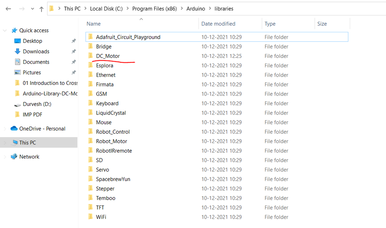This screenshot has width=386, height=228.
Task: Expand chevron after Local Disk (C:) breadcrumb
Action: [127, 8]
